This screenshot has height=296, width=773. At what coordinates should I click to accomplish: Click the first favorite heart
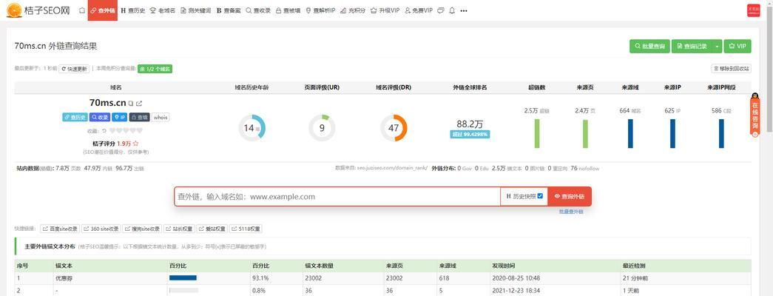click(112, 131)
